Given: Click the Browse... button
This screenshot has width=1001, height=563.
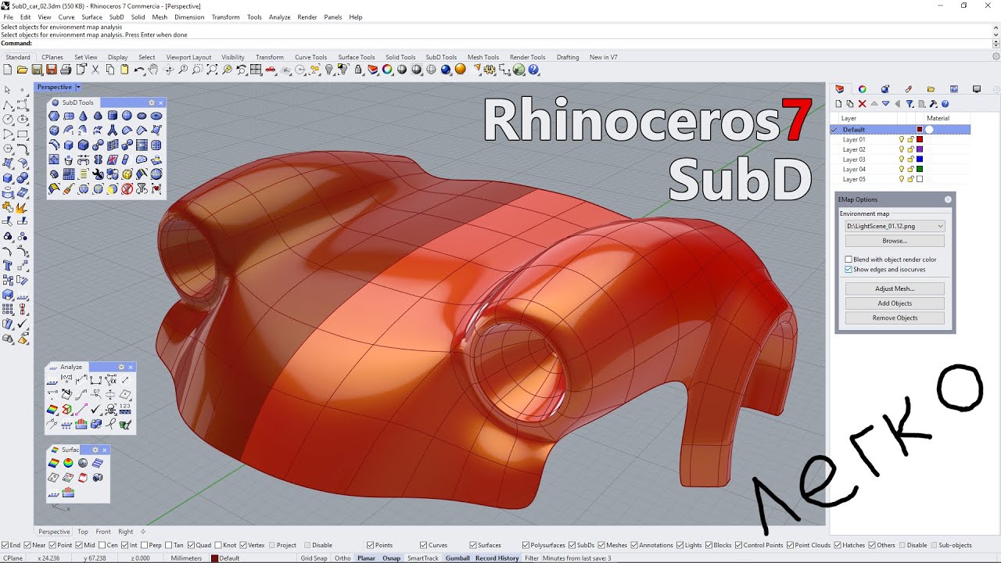Looking at the screenshot, I should (895, 241).
